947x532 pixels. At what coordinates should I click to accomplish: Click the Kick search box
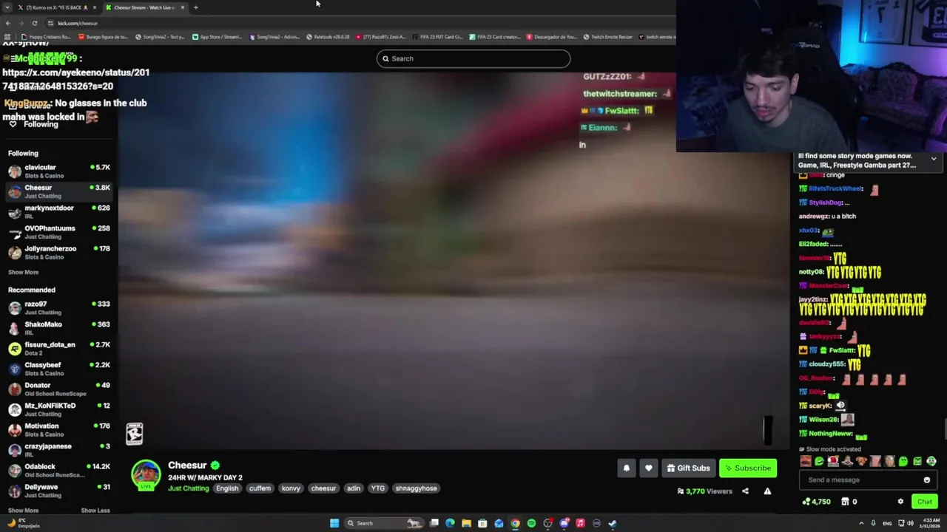(x=473, y=58)
